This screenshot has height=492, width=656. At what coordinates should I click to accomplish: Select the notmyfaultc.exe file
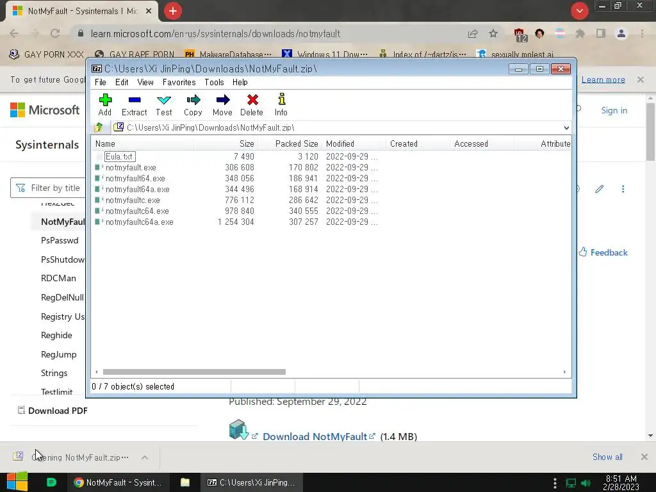(x=133, y=200)
